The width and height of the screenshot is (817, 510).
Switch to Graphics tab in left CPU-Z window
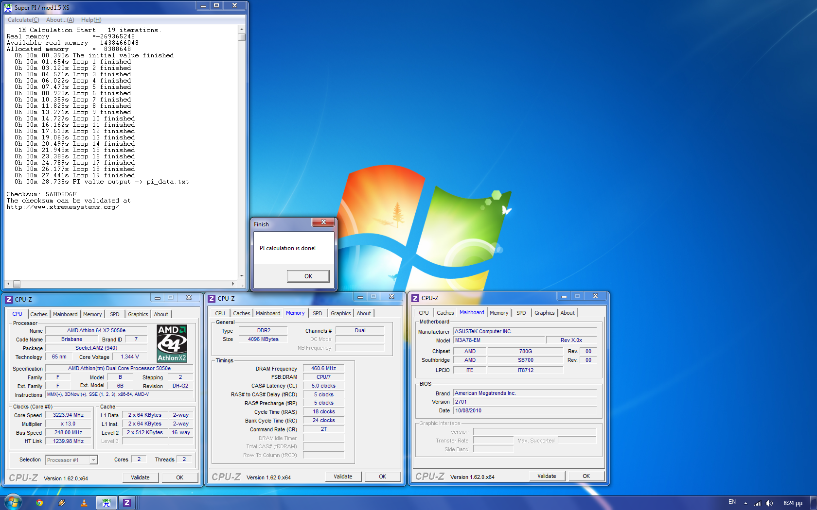click(x=138, y=314)
